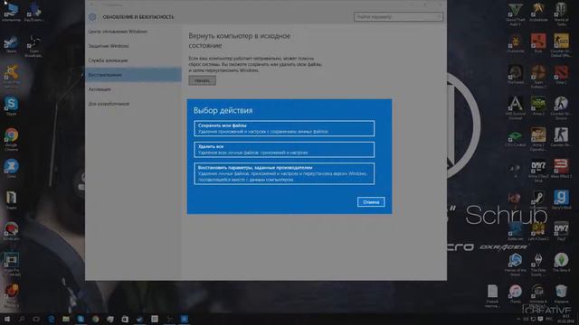Open "Служба архивации" in settings sidebar
This screenshot has height=325, width=579.
click(108, 60)
